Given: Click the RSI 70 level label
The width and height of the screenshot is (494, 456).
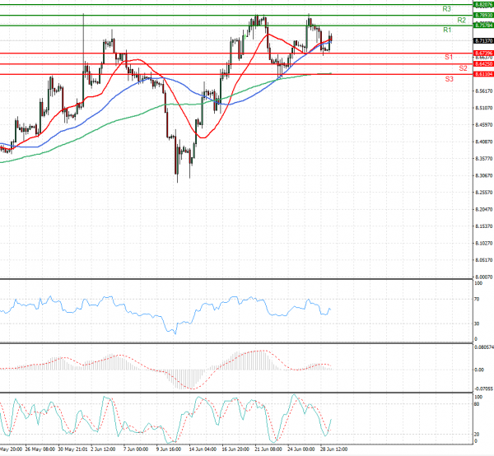Looking at the screenshot, I should pyautogui.click(x=477, y=299).
